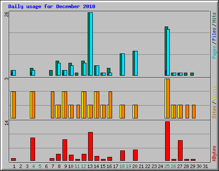The width and height of the screenshot is (219, 171).
Task: Click day 13 on the x-axis
Action: click(90, 166)
